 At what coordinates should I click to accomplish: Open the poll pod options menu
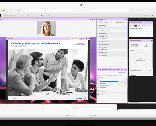(x=126, y=70)
